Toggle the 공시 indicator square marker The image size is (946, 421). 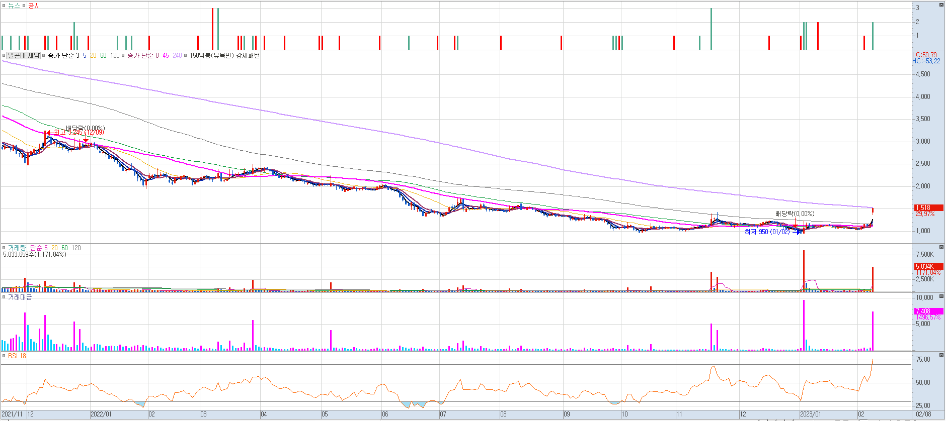24,6
